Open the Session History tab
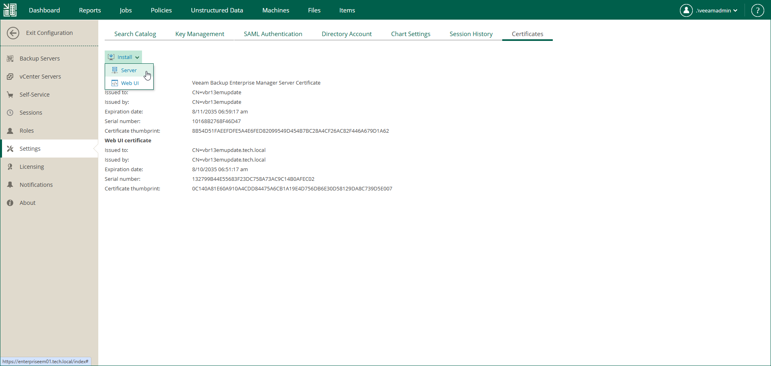 tap(471, 34)
